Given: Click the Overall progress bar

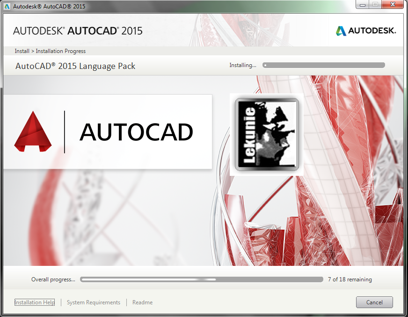Looking at the screenshot, I should pos(201,279).
